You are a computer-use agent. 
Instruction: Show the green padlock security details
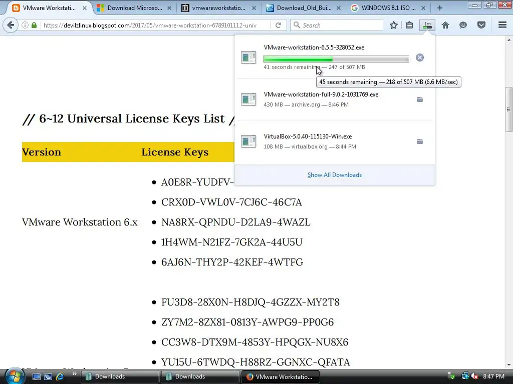tap(34, 25)
